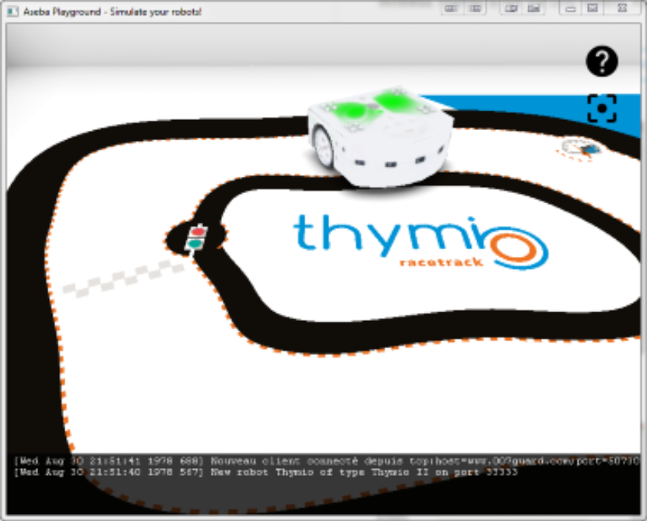Image resolution: width=647 pixels, height=521 pixels.
Task: Click the small stopwatch object near the blue wall
Action: [x=581, y=148]
